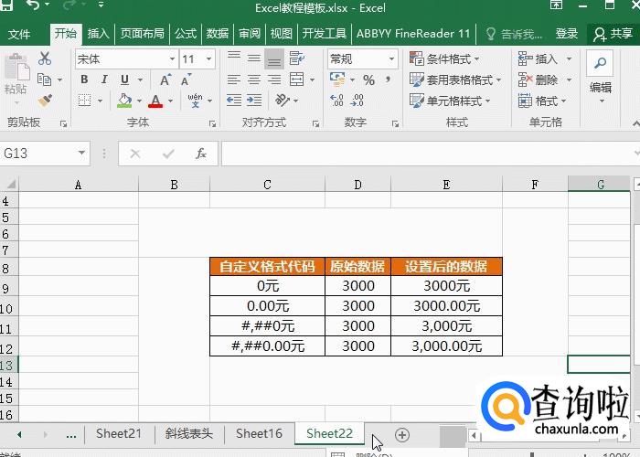640x457 pixels.
Task: Switch to 页面布局 Page Layout tab
Action: pyautogui.click(x=142, y=34)
